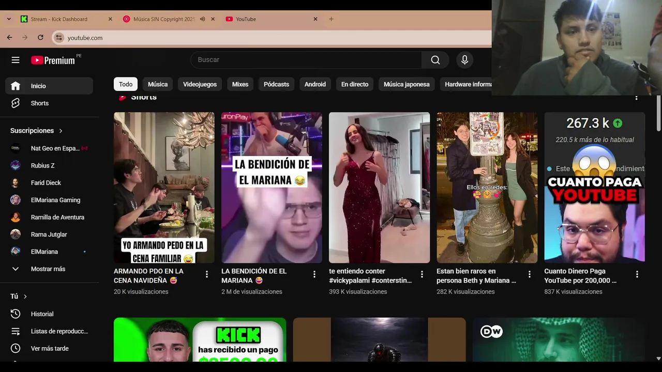The image size is (662, 372).
Task: Go back with browser back arrow
Action: [x=9, y=37]
